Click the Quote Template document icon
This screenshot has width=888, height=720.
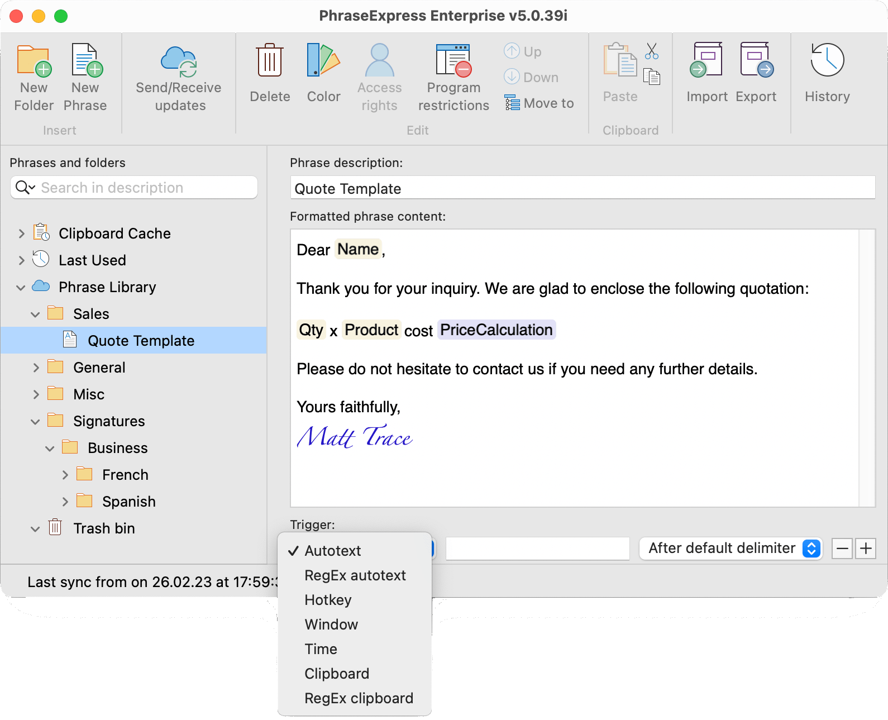pyautogui.click(x=70, y=340)
